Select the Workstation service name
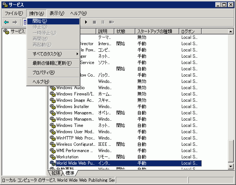The image size is (236, 185). point(67,157)
